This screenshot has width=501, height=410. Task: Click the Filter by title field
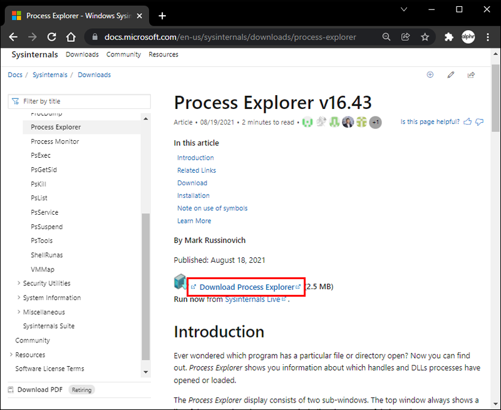(81, 101)
